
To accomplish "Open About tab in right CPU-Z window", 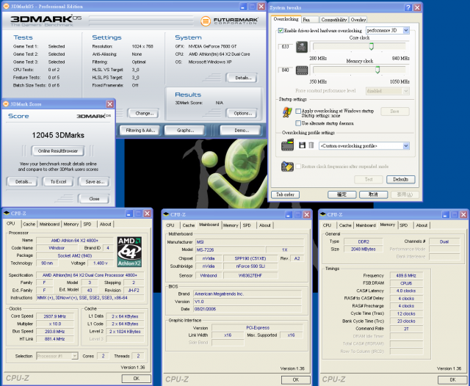I will tap(422, 225).
